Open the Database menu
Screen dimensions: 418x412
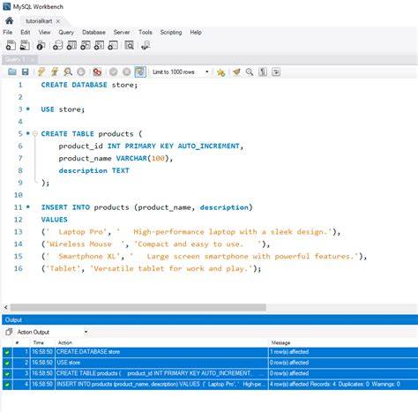click(x=93, y=33)
